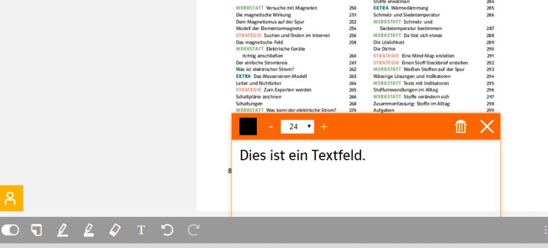Decrease font size with minus button
This screenshot has height=248, width=548.
[271, 127]
